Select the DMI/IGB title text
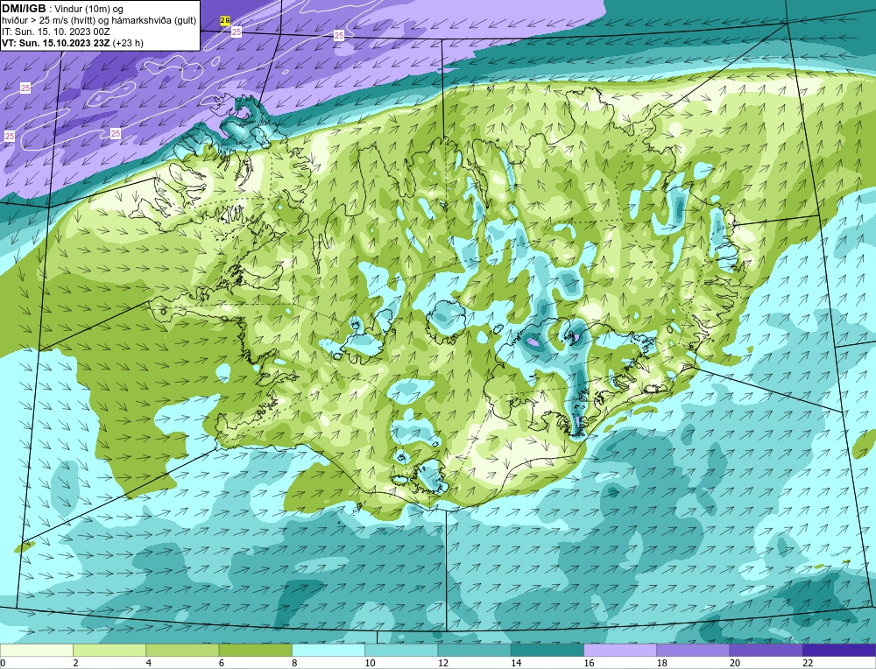 [x=24, y=9]
